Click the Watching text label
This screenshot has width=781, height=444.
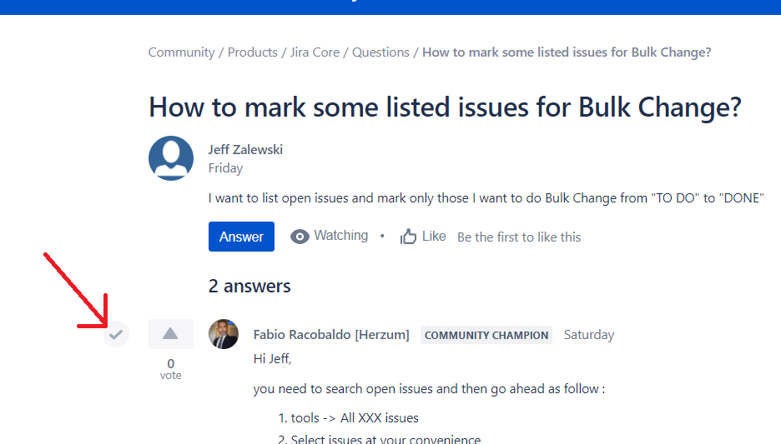pyautogui.click(x=340, y=235)
